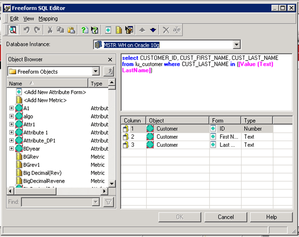
Task: Click the Object Browser scroll down arrow
Action: [112, 183]
